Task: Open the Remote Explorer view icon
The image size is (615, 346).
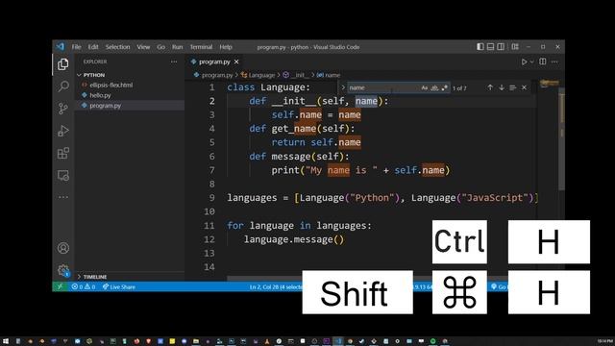Action: pos(63,175)
